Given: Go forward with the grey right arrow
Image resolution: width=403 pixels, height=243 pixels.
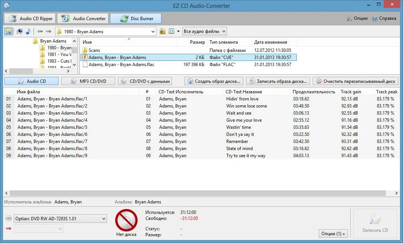Looking at the screenshot, I should [x=48, y=31].
